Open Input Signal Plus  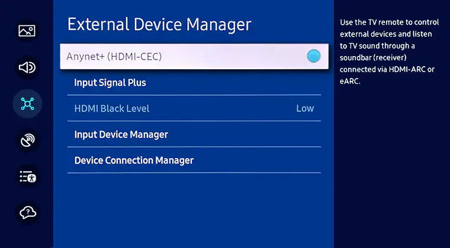[194, 83]
